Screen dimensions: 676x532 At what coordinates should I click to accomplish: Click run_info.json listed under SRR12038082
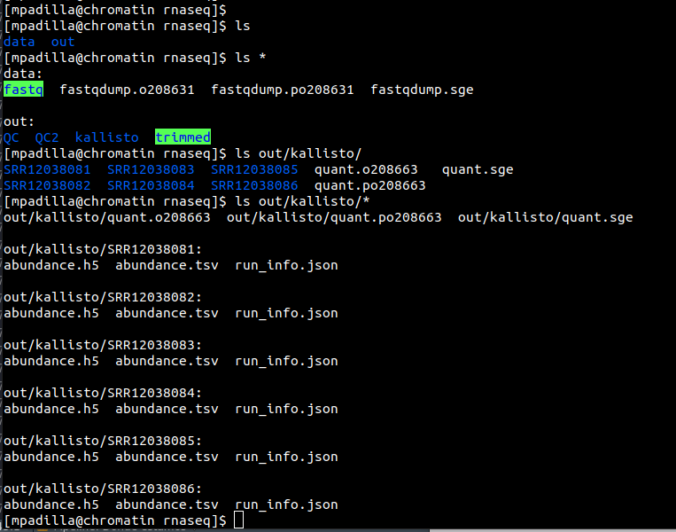point(286,313)
